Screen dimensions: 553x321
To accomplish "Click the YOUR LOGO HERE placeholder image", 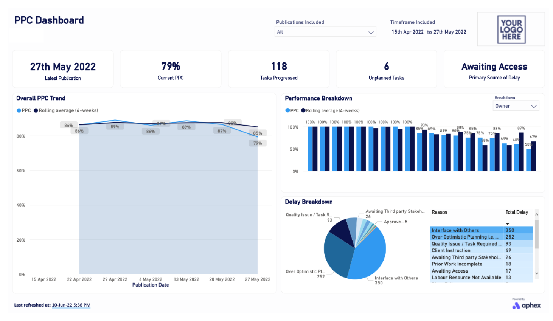I will [511, 29].
